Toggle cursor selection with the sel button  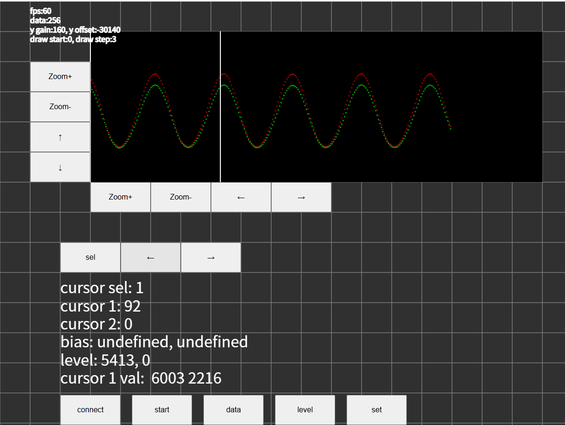click(90, 257)
